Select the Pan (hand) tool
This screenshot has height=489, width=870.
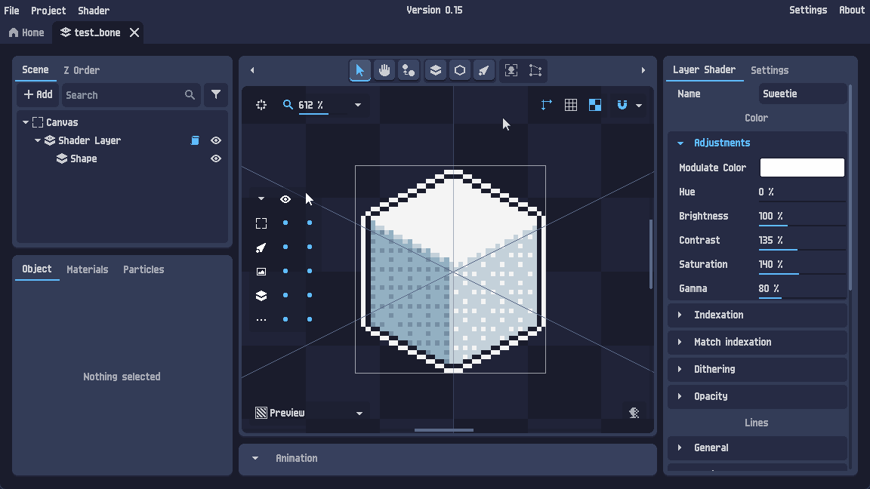point(384,69)
